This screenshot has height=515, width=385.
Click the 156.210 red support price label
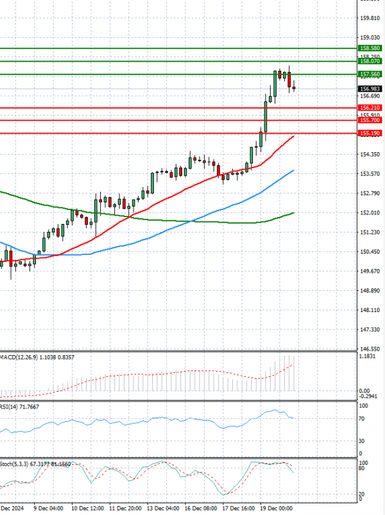tap(370, 108)
